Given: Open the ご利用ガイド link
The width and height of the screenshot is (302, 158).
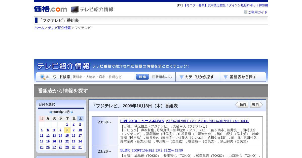Looking at the screenshot, I should pos(258,12).
